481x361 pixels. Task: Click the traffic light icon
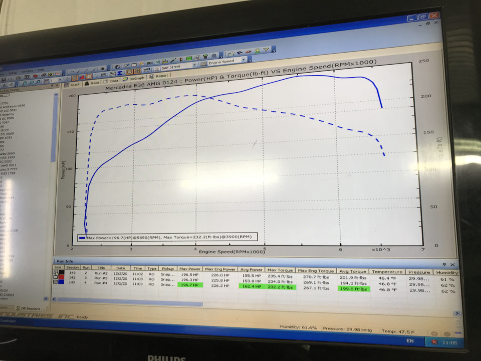[181, 59]
